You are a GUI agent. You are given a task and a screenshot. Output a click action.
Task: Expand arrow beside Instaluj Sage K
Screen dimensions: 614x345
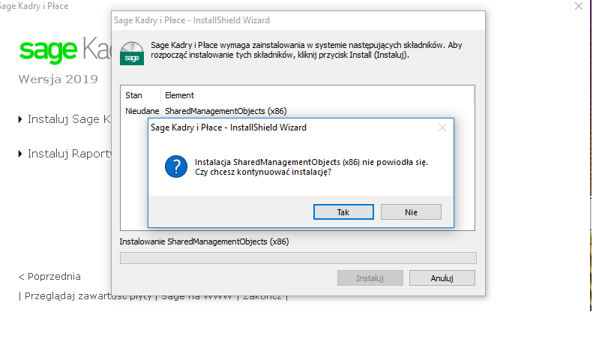pyautogui.click(x=20, y=119)
